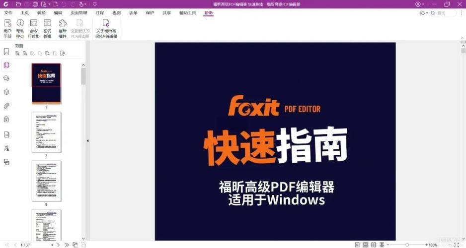Viewport: 466px width, 248px height.
Task: Click the Undo icon in title bar
Action: (x=64, y=4)
